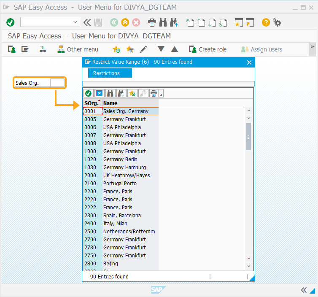The image size is (318, 297).
Task: Select sales org 1020 Germany Berlin
Action: tap(121, 159)
